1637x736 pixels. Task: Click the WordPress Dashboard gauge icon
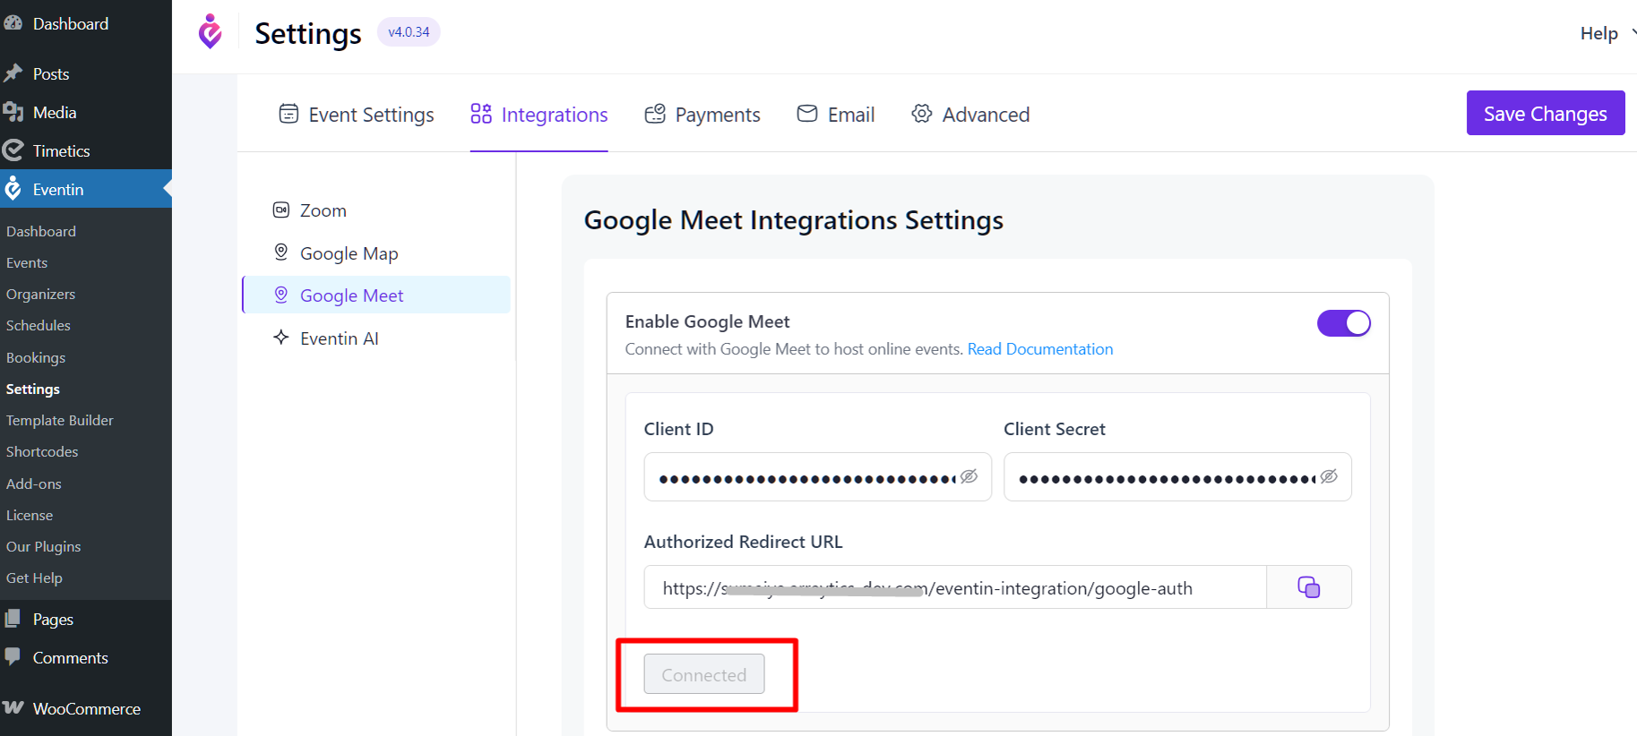pyautogui.click(x=13, y=23)
